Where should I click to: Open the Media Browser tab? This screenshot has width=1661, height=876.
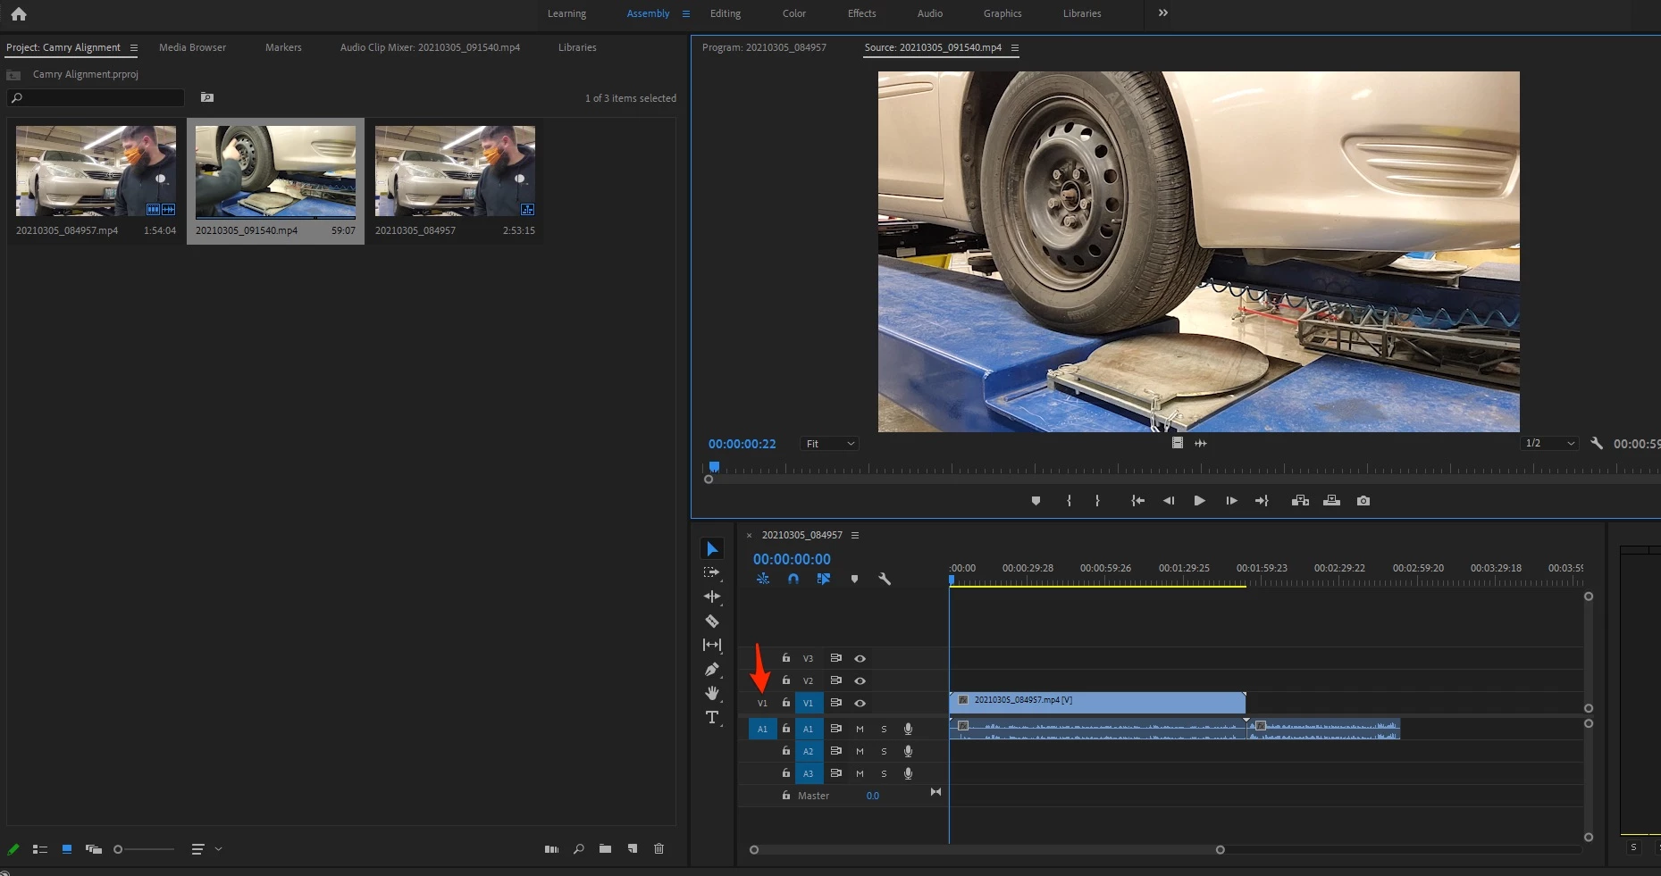pyautogui.click(x=192, y=47)
